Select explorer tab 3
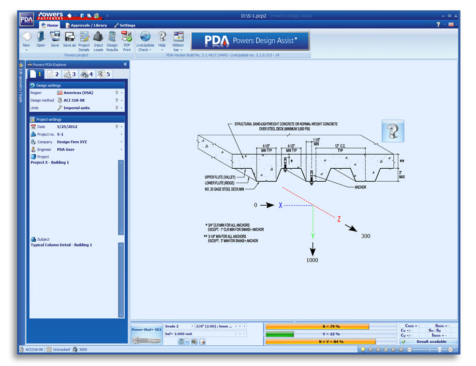476x366 pixels. [70, 74]
